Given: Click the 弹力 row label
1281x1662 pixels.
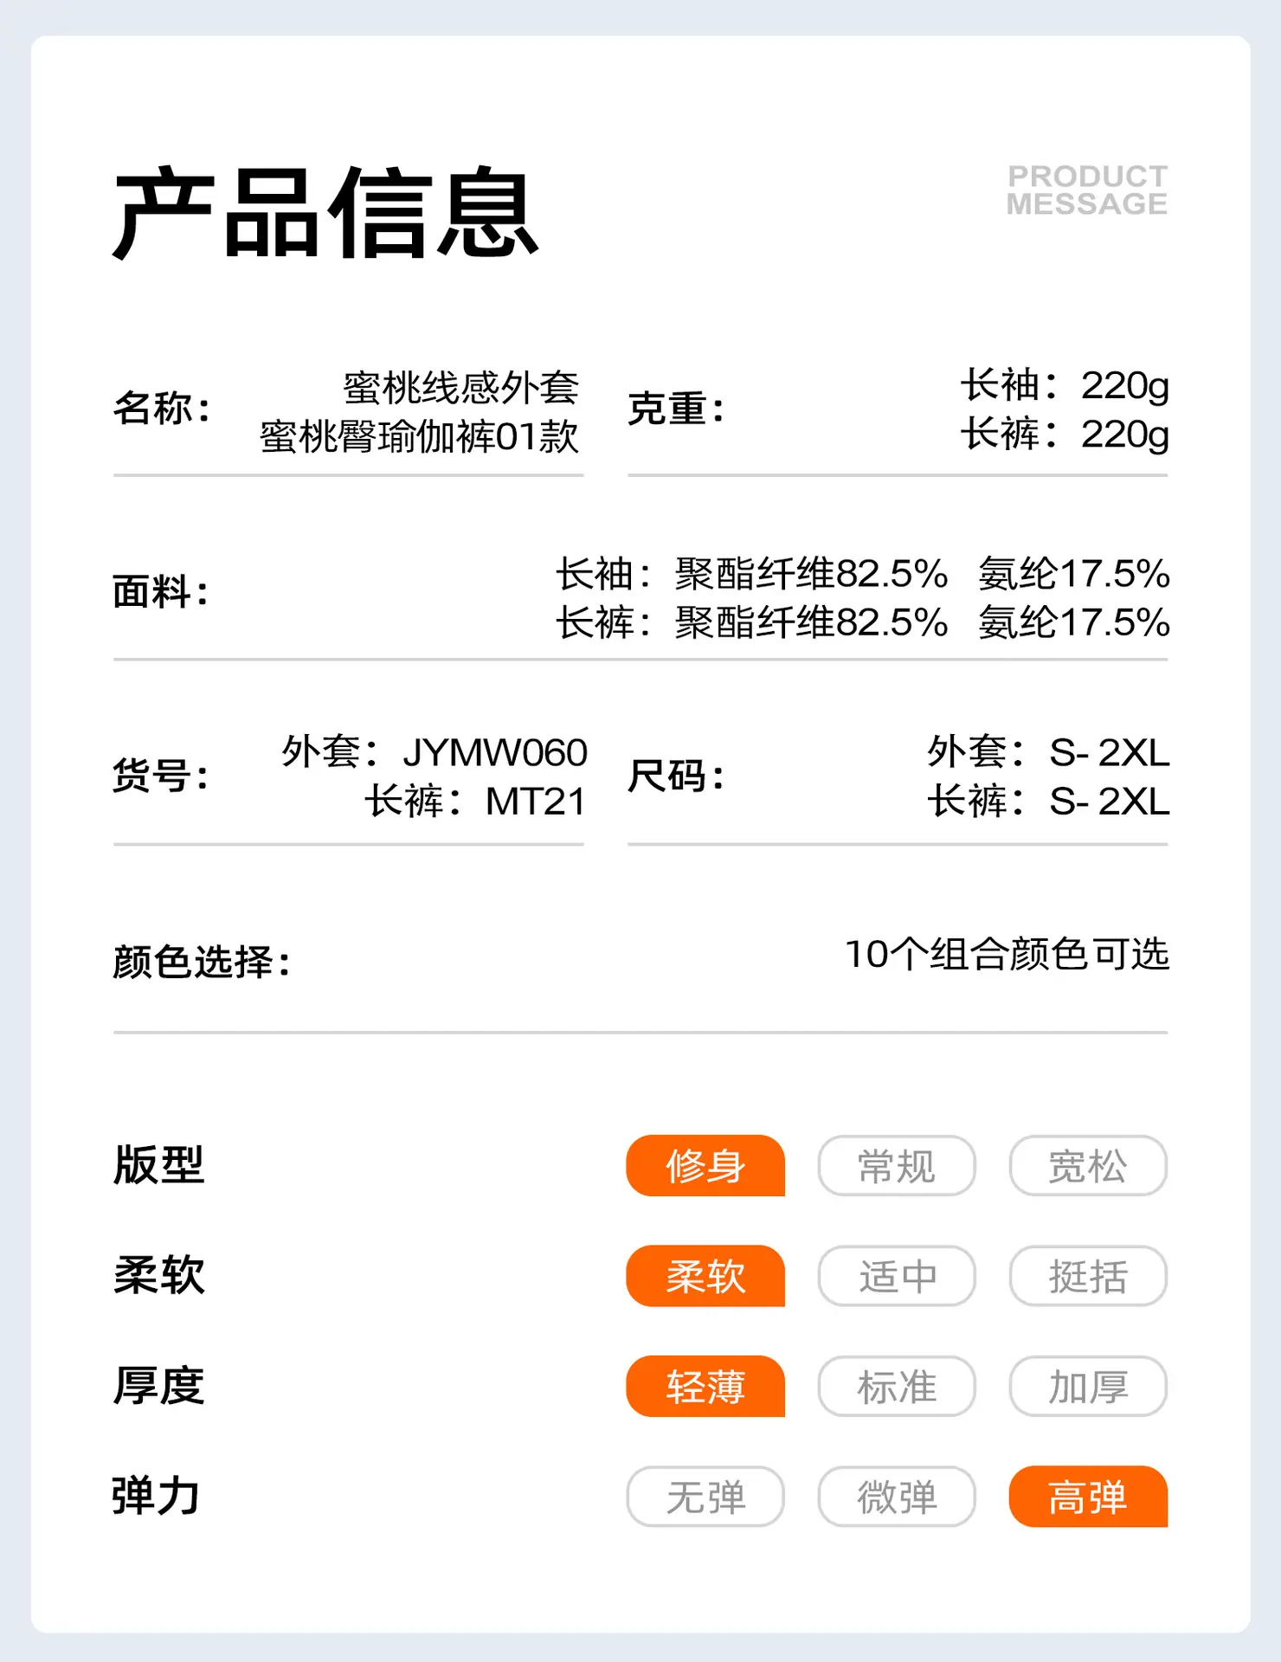Looking at the screenshot, I should (x=157, y=1496).
